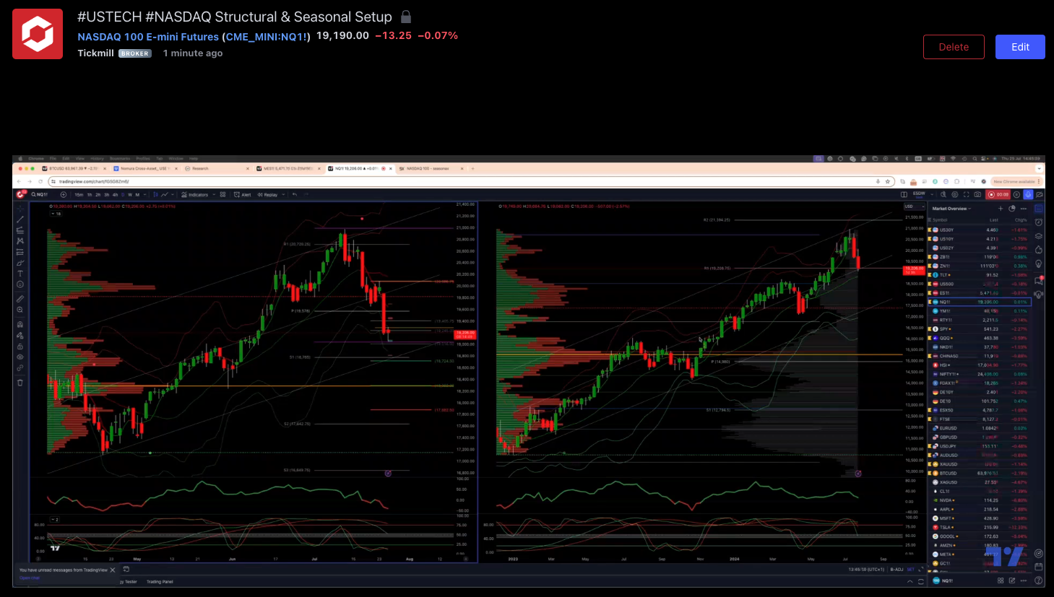Open Chrome's tab search chevron
1054x597 pixels.
click(1040, 168)
